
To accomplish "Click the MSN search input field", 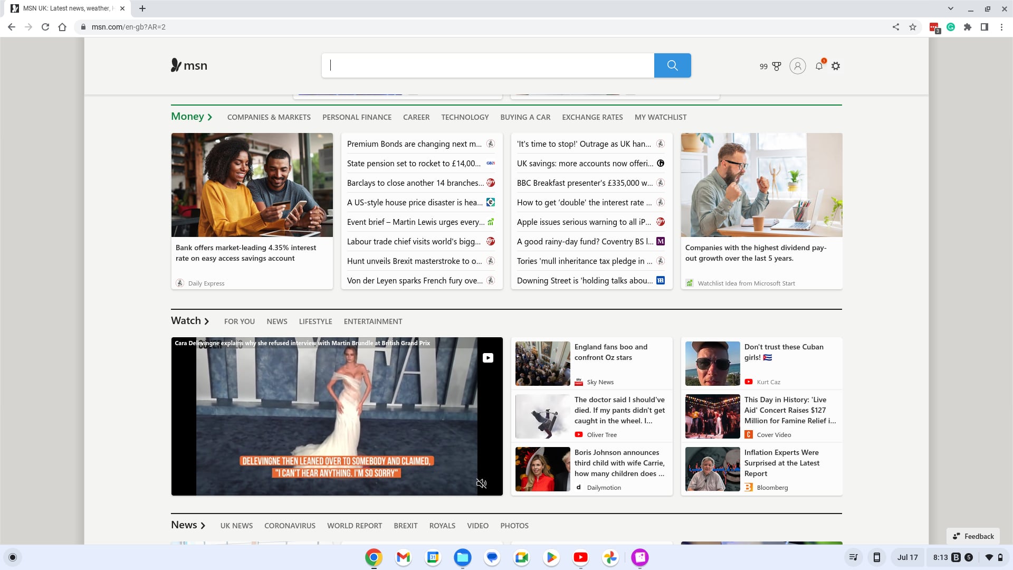I will 487,65.
